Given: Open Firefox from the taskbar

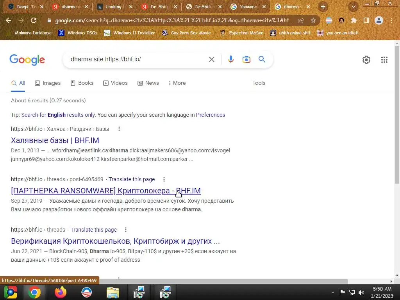Looking at the screenshot, I should click(60, 292).
